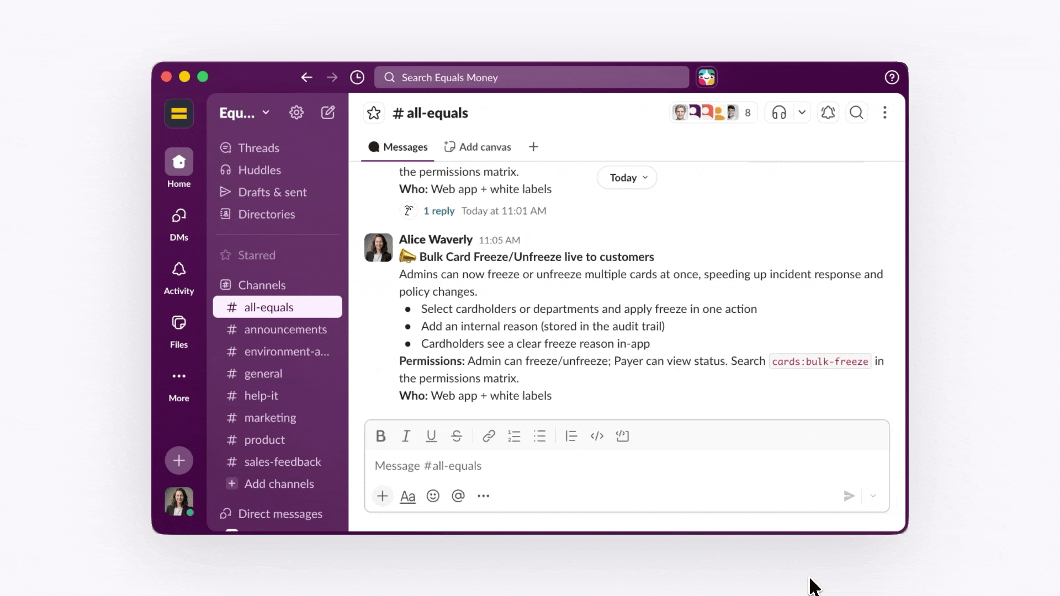Toggle the bulleted list format

539,436
